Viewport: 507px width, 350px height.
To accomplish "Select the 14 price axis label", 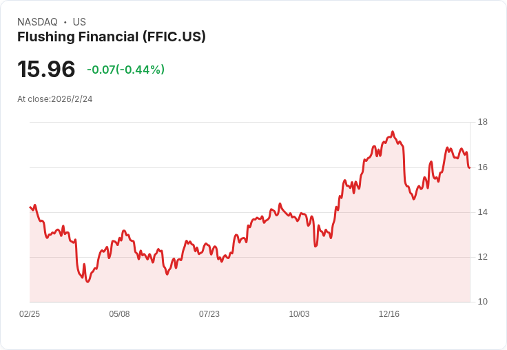I will click(482, 212).
